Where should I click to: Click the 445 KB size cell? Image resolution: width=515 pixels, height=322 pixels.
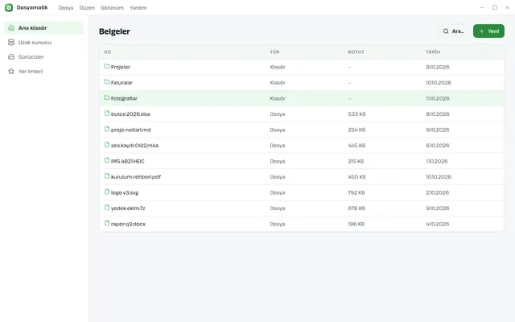356,146
